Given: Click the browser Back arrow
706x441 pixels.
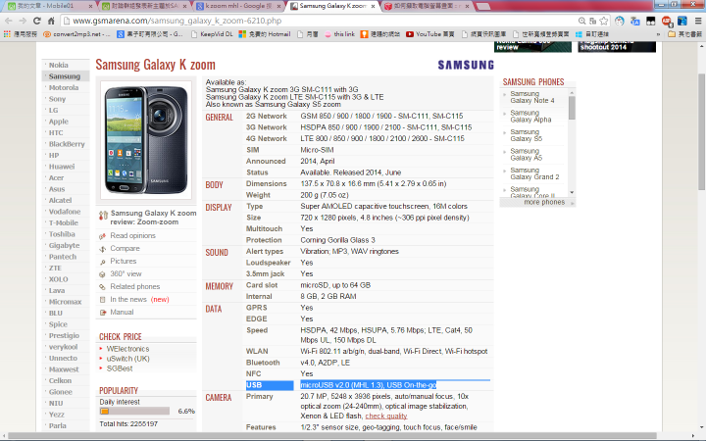Looking at the screenshot, I should pos(9,21).
